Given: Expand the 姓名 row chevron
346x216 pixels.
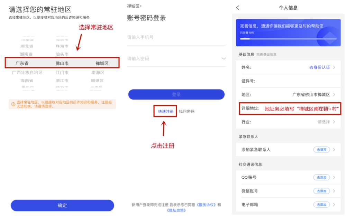Looking at the screenshot, I should coord(334,67).
